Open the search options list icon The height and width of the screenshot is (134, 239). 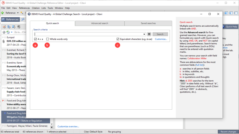point(149,34)
